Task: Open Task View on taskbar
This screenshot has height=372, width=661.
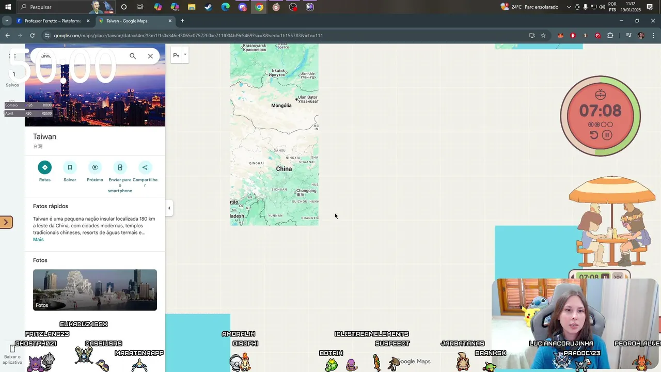Action: click(140, 7)
